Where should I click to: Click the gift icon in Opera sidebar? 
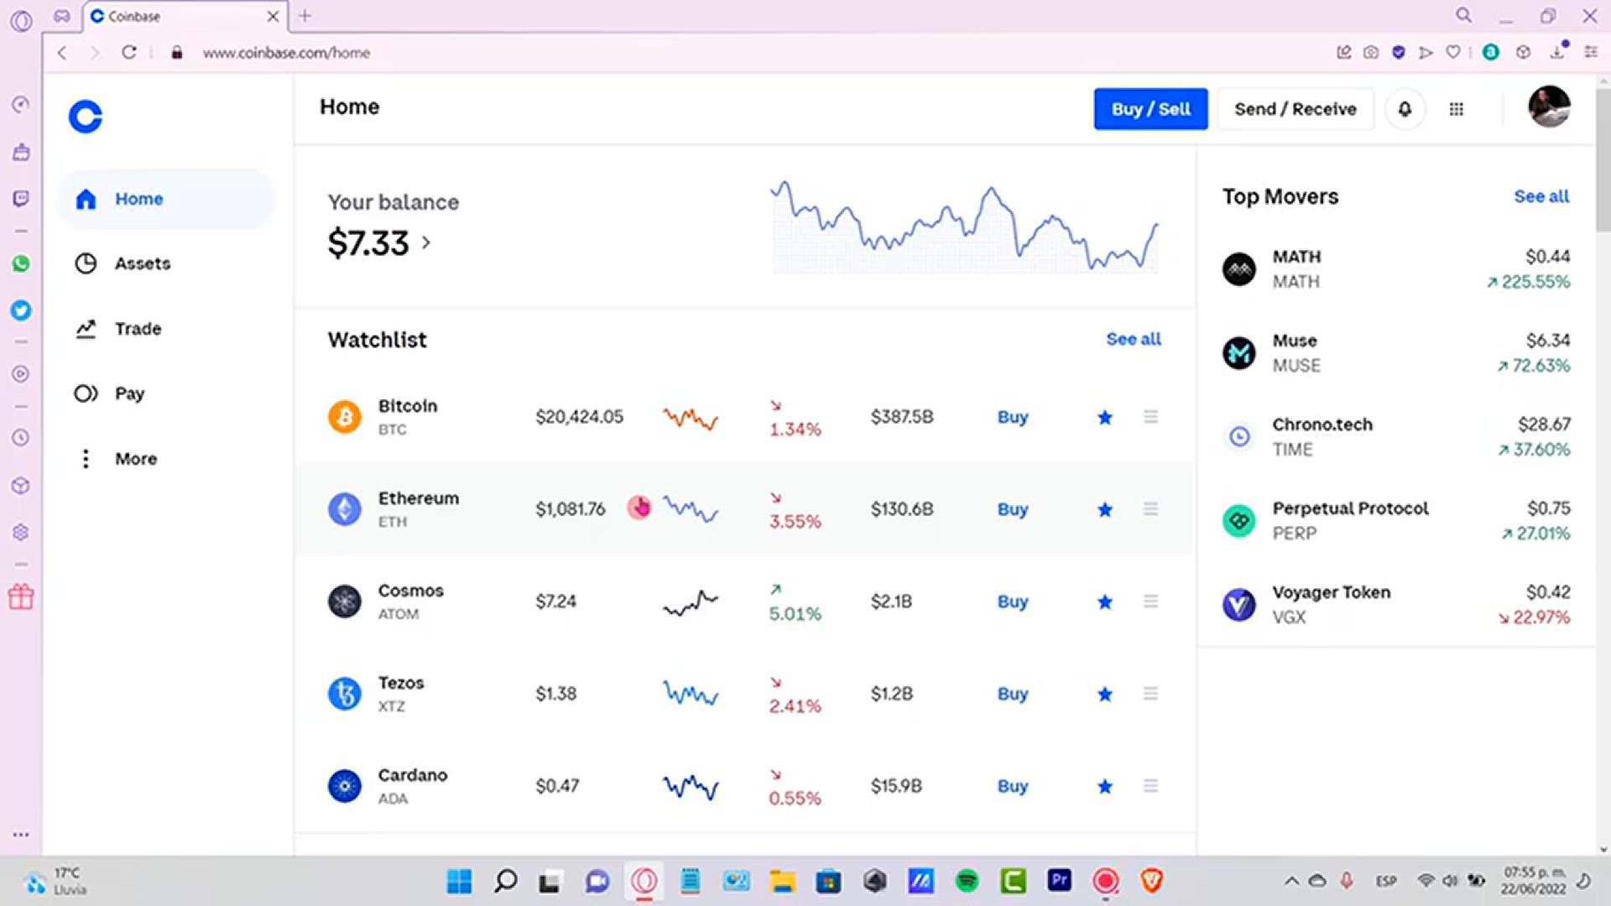point(21,596)
